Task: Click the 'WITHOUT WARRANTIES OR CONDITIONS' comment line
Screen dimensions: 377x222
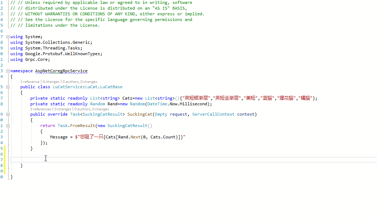Action: coord(108,14)
